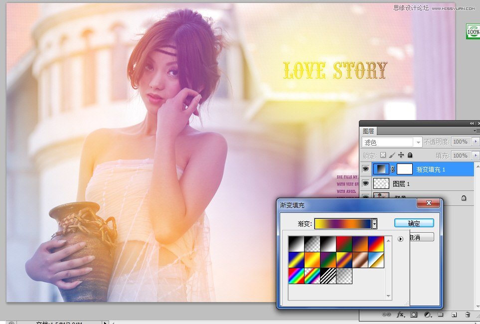The height and width of the screenshot is (324, 480).
Task: Select the transparent stripes gradient preset
Action: (328, 276)
